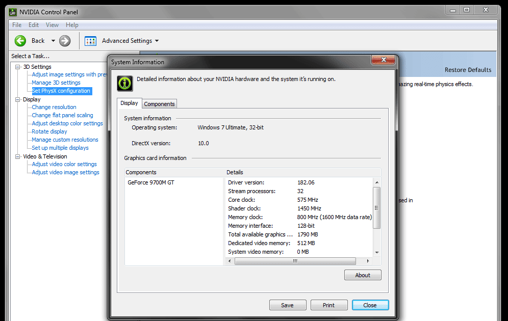This screenshot has width=508, height=321.
Task: Click the Stream processors row
Action: [300, 191]
